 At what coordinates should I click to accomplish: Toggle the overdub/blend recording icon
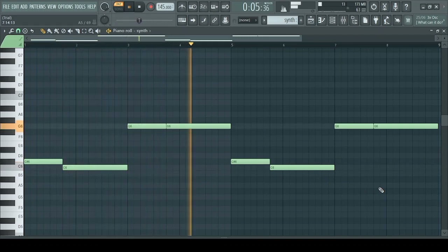coord(214,7)
